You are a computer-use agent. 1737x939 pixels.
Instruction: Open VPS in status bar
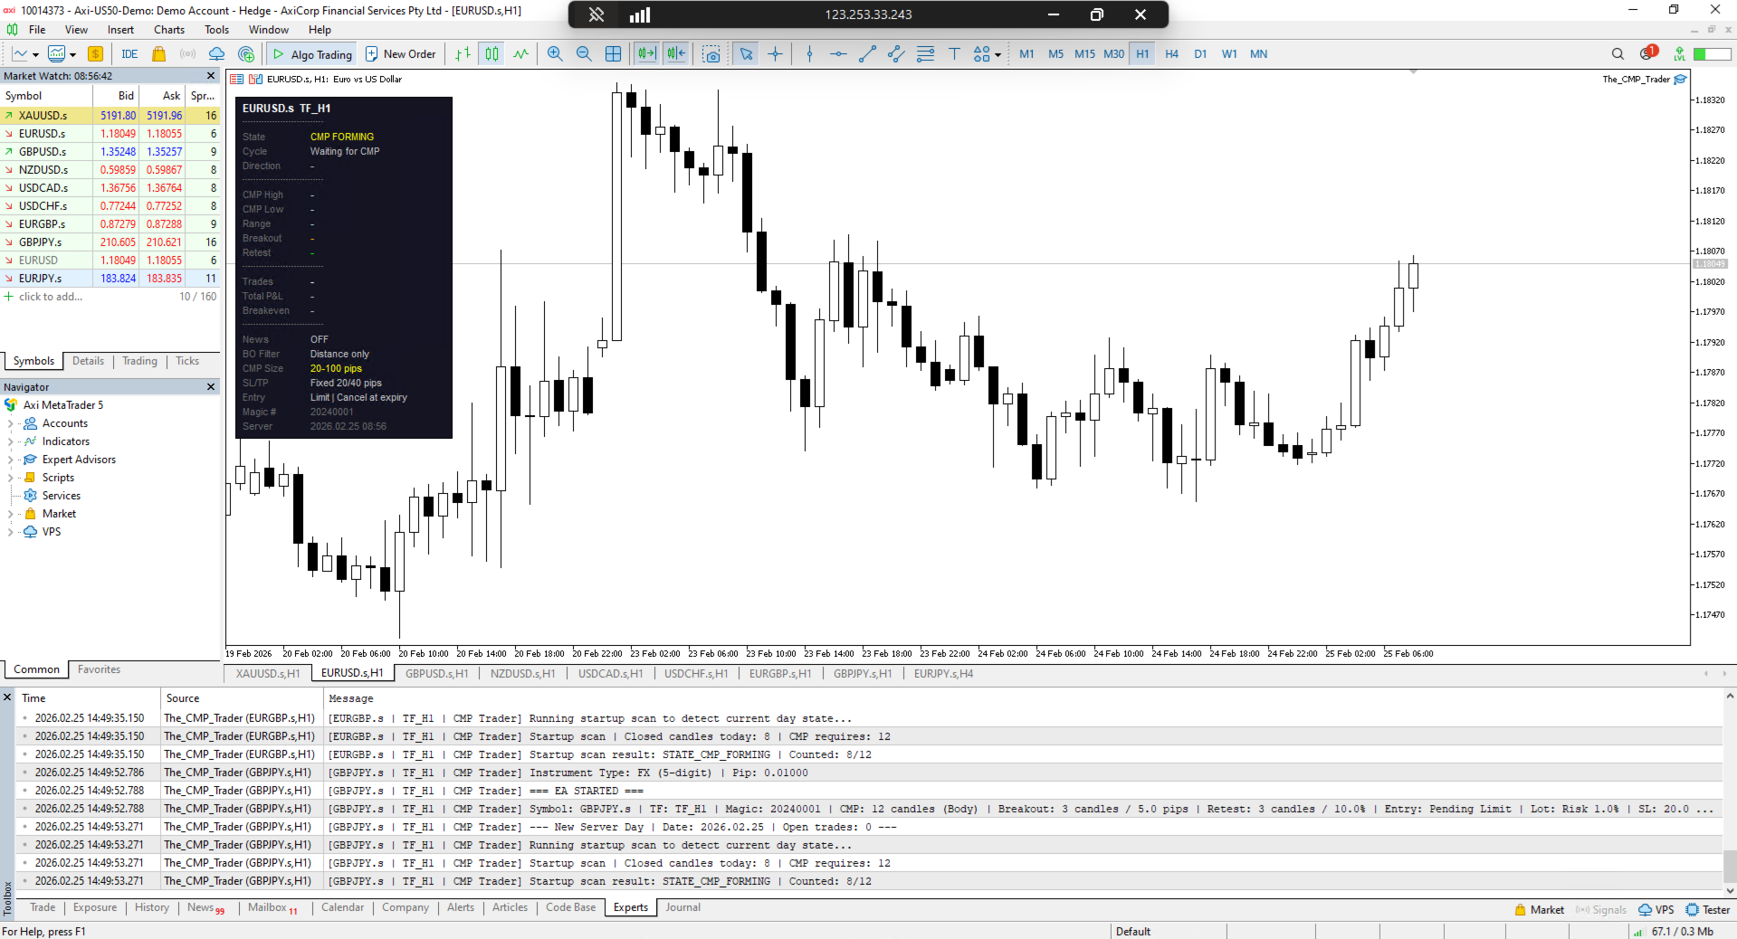(x=1656, y=910)
